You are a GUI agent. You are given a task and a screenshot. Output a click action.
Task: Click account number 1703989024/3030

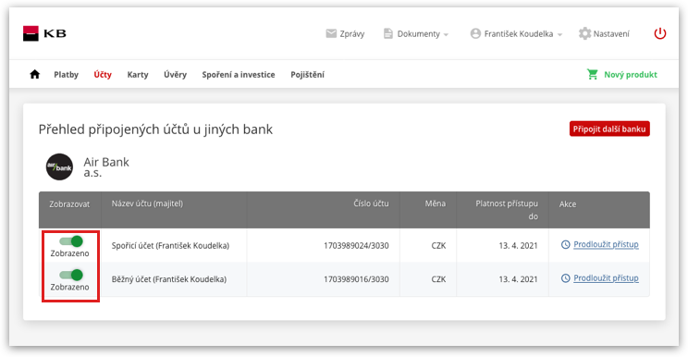(356, 246)
